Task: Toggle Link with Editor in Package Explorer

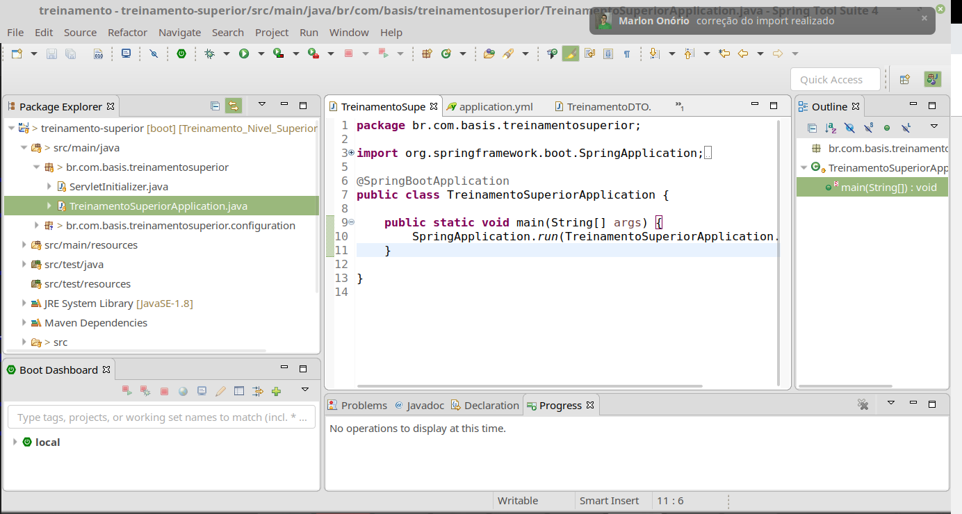Action: [x=234, y=106]
